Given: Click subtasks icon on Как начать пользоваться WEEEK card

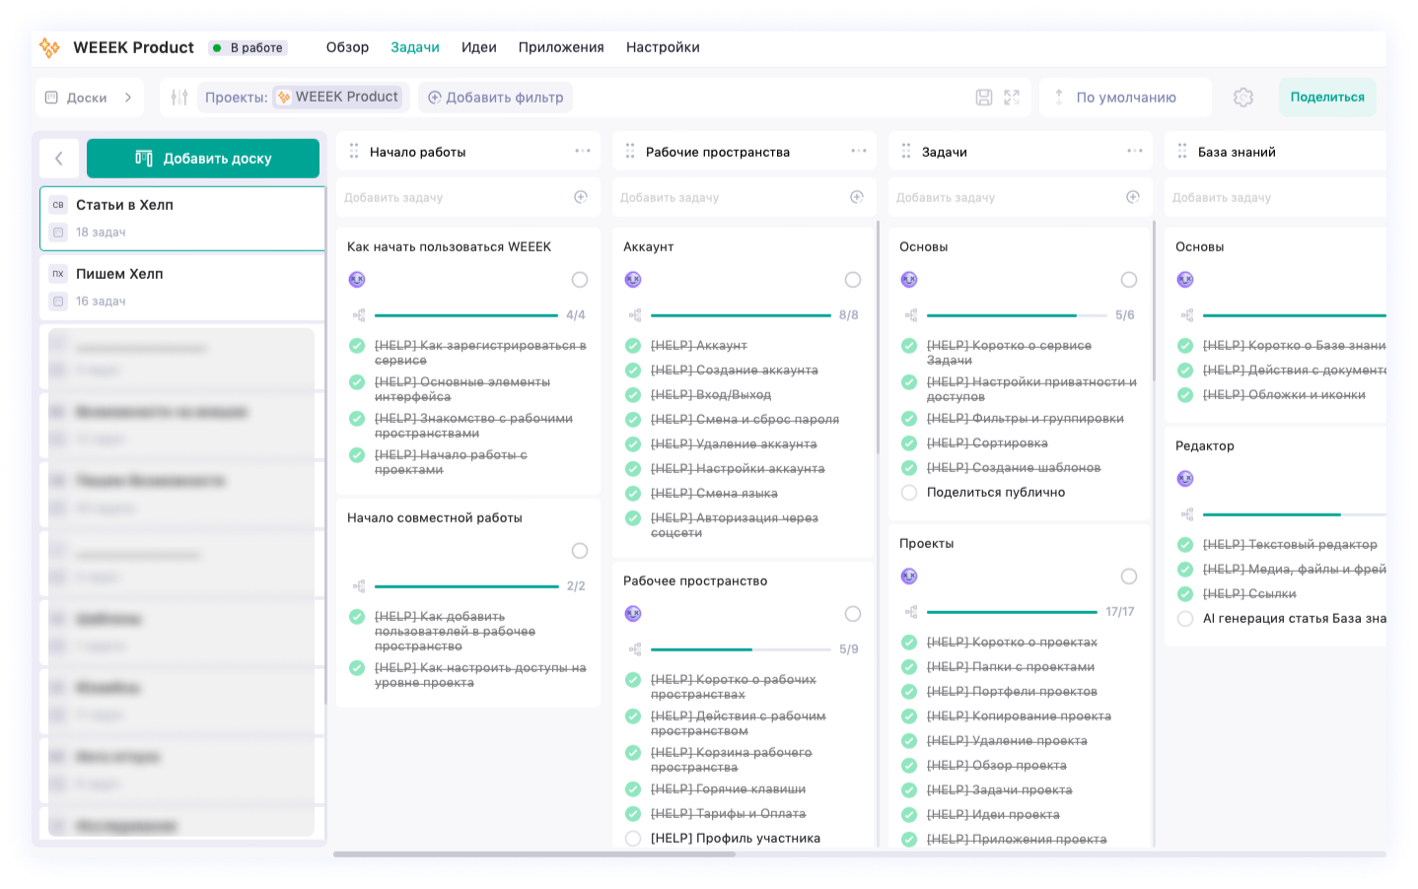Looking at the screenshot, I should pyautogui.click(x=359, y=315).
